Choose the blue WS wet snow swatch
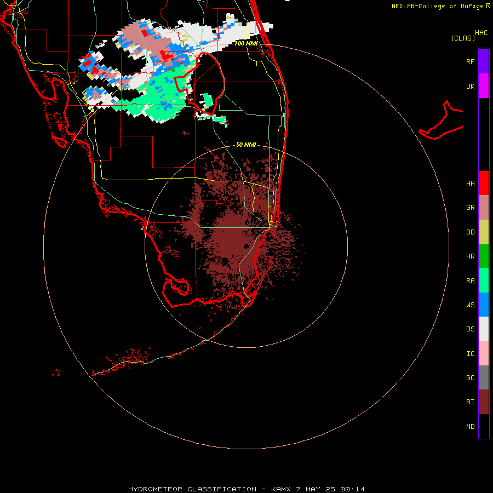This screenshot has width=493, height=493. pyautogui.click(x=484, y=305)
